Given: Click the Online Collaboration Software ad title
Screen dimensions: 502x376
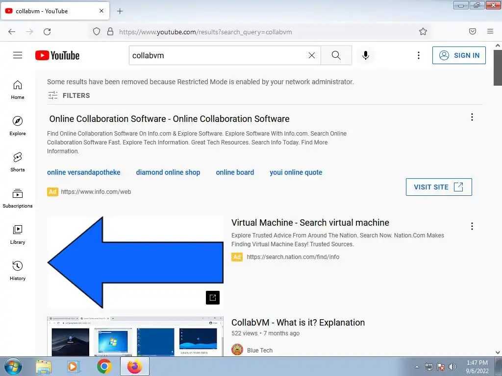Looking at the screenshot, I should (x=169, y=118).
